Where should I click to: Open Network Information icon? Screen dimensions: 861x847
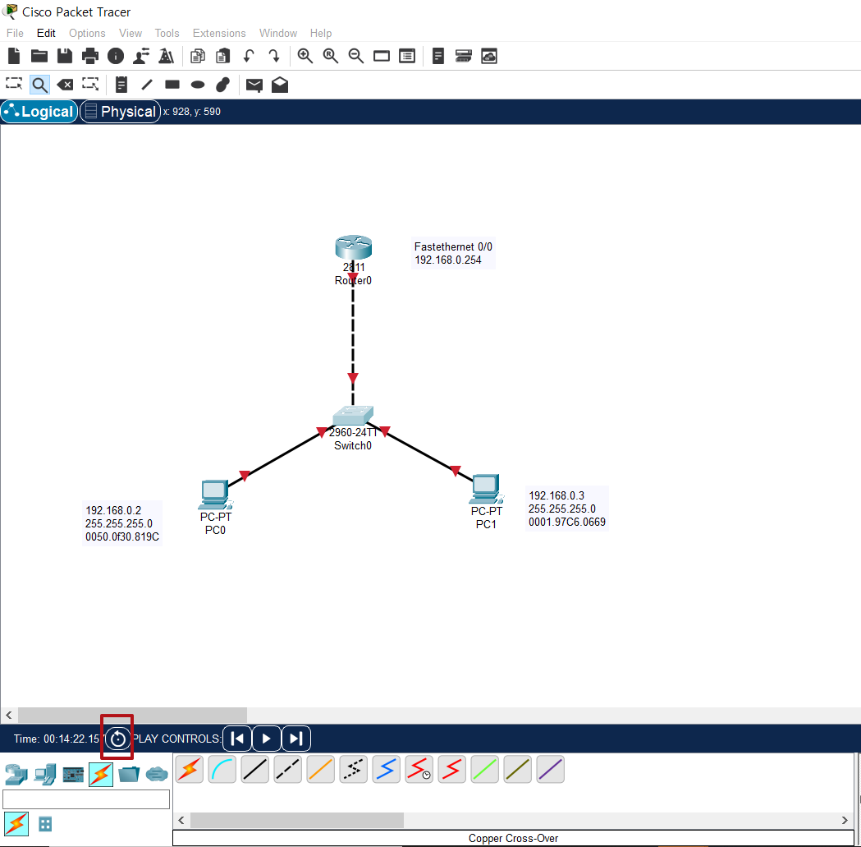(115, 56)
